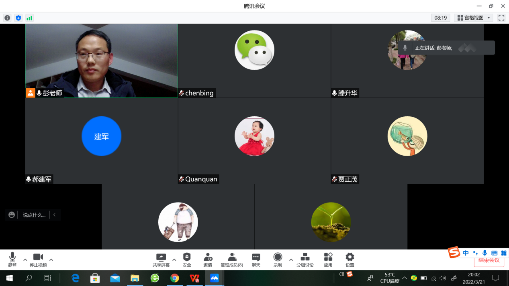Check the green network signal icon

point(29,18)
